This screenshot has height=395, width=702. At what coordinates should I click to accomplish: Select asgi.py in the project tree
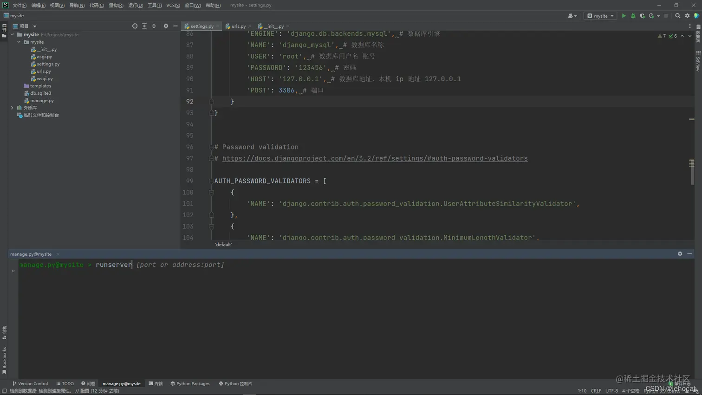click(41, 57)
